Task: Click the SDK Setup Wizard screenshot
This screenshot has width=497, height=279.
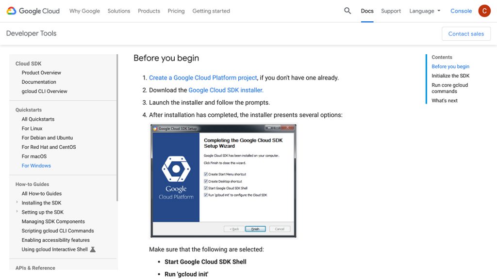Action: pos(223,181)
